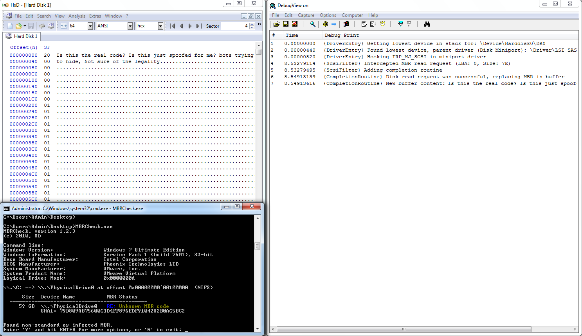Select log row 7 New buffer content

point(424,83)
